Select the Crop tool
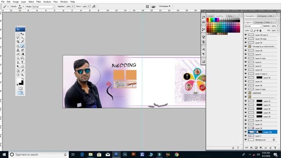The height and width of the screenshot is (158, 281). (18, 42)
